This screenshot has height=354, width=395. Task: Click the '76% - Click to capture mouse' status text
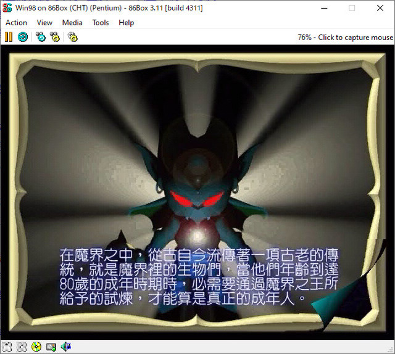click(x=345, y=38)
